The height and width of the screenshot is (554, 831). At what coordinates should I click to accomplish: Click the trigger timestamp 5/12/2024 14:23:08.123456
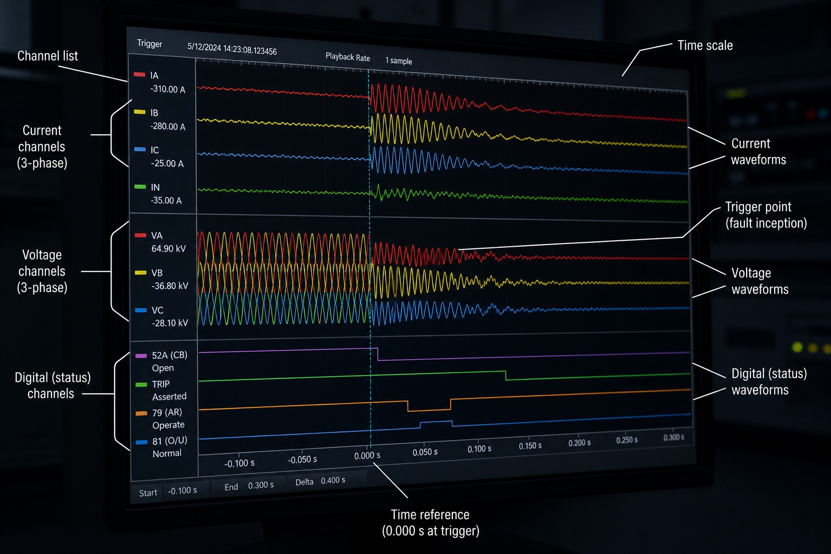pos(232,49)
